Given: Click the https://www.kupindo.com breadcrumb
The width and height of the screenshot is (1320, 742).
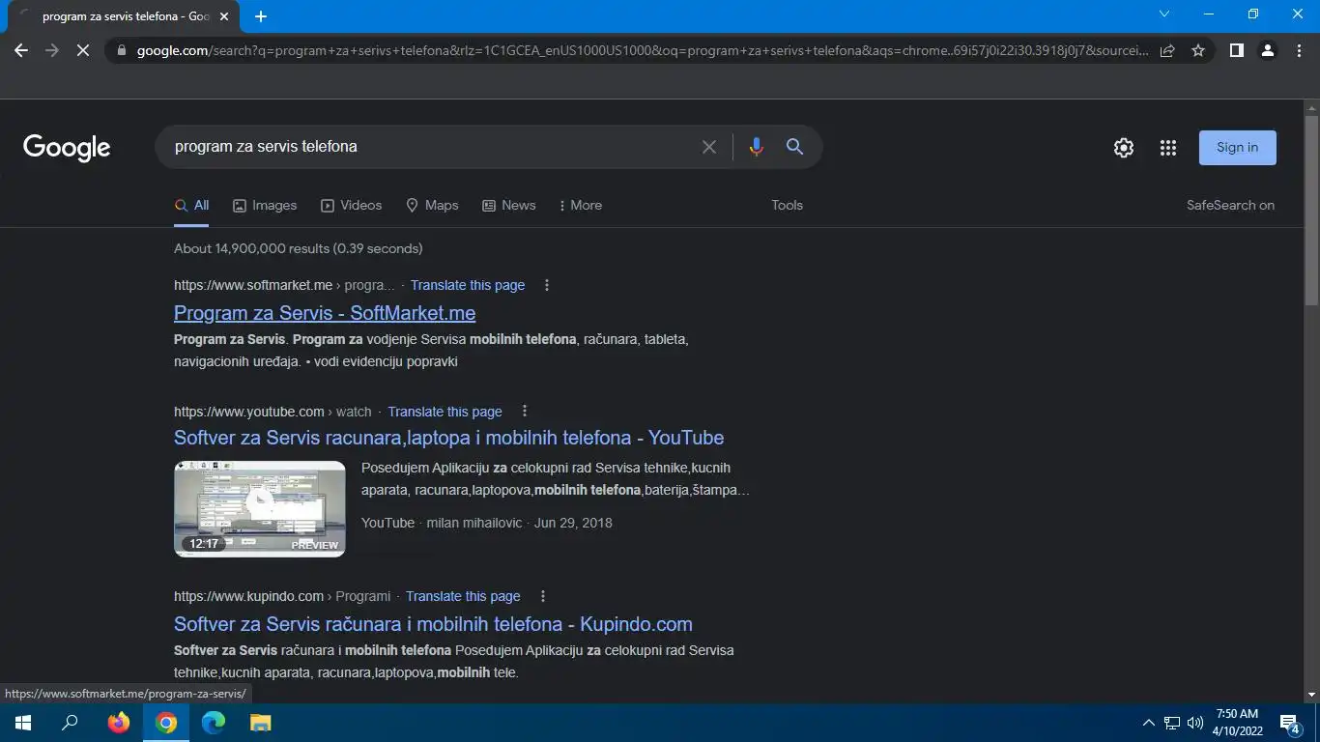Looking at the screenshot, I should pos(248,596).
